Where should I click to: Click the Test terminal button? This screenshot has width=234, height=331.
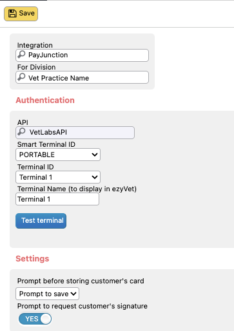tap(41, 221)
